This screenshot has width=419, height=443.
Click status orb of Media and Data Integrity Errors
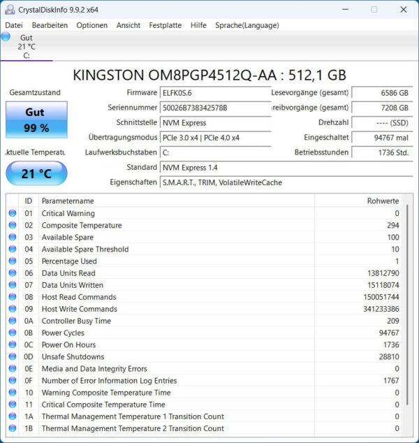pos(13,368)
